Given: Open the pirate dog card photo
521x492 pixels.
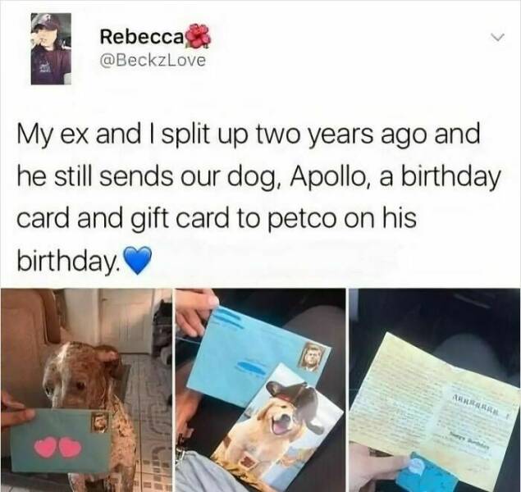Looking at the screenshot, I should click(x=260, y=390).
